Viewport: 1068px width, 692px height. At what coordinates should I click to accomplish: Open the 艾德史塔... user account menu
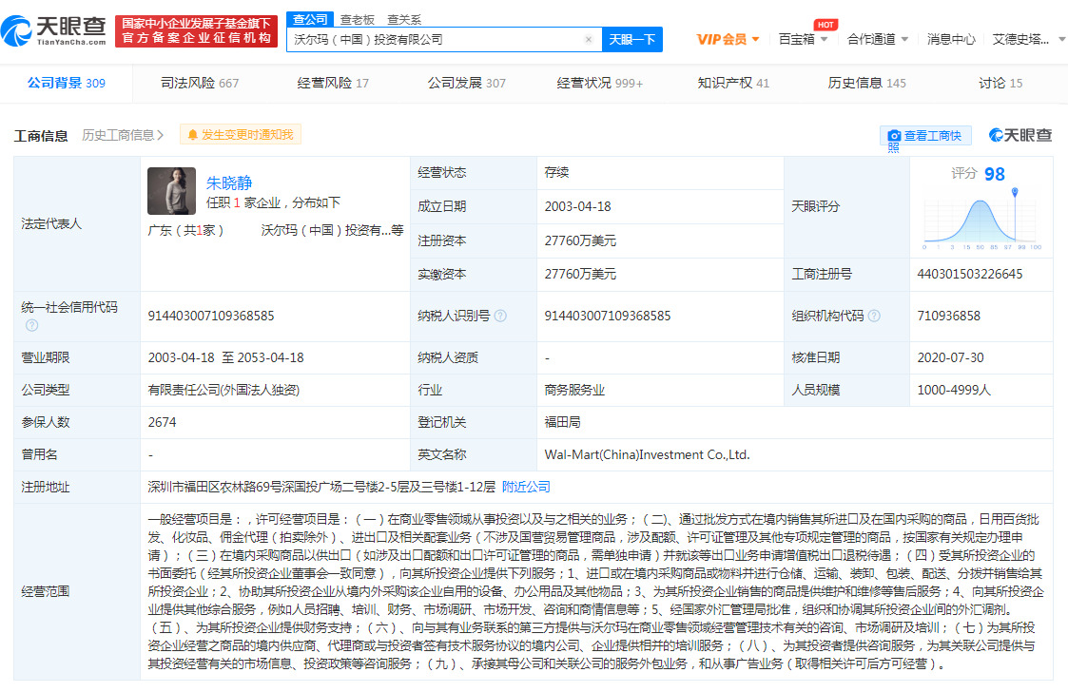click(x=1028, y=40)
